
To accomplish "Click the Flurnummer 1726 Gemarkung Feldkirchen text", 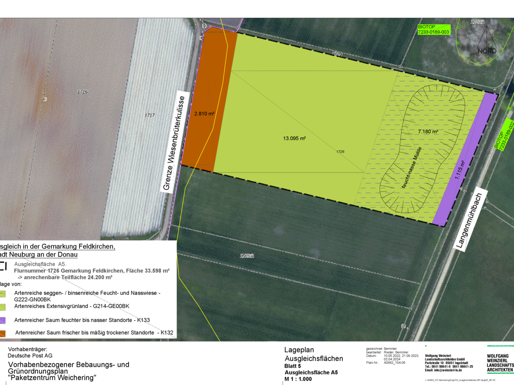I will tap(91, 271).
